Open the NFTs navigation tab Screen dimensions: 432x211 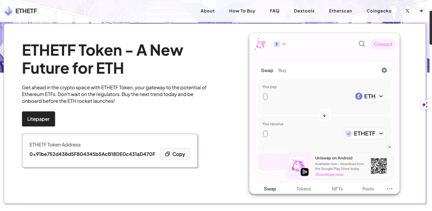pos(337,189)
